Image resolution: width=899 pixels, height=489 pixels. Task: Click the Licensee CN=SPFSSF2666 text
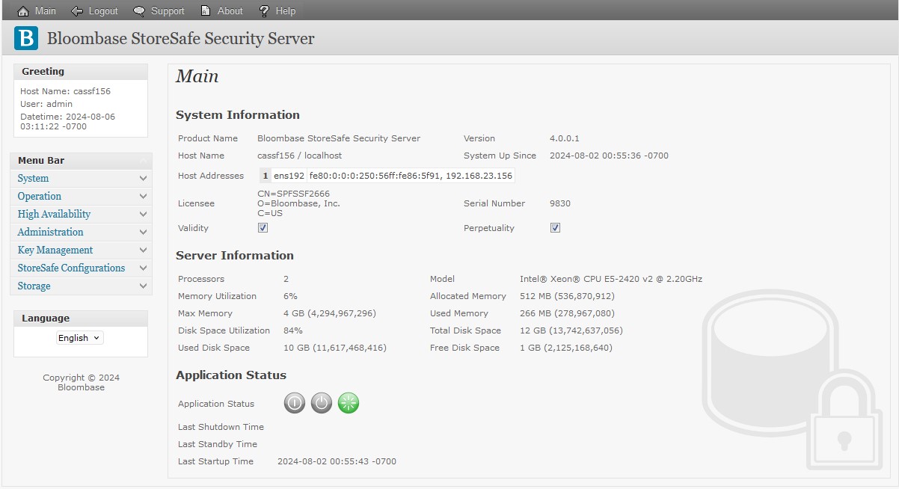tap(294, 194)
